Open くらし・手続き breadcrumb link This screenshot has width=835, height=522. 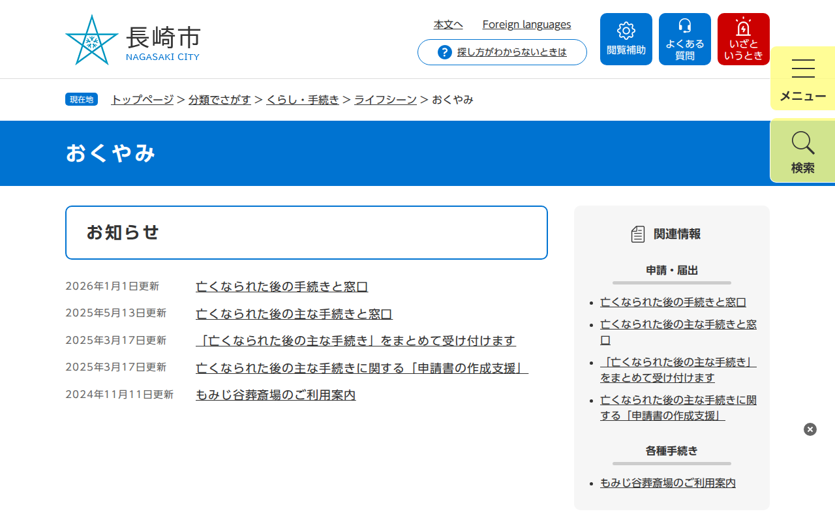coord(303,100)
